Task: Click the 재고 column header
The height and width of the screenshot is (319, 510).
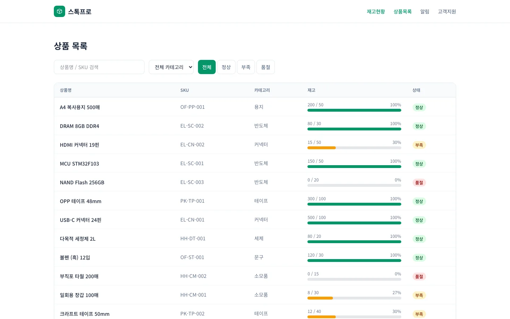Action: click(x=311, y=90)
